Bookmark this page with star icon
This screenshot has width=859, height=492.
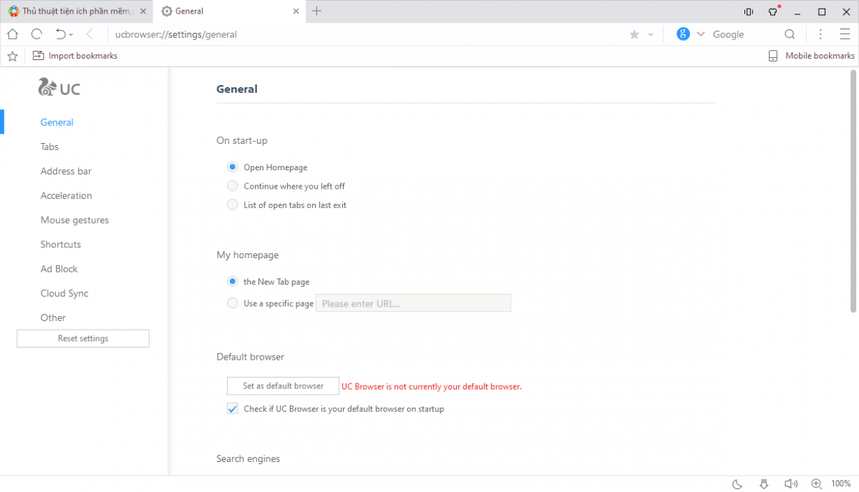634,34
